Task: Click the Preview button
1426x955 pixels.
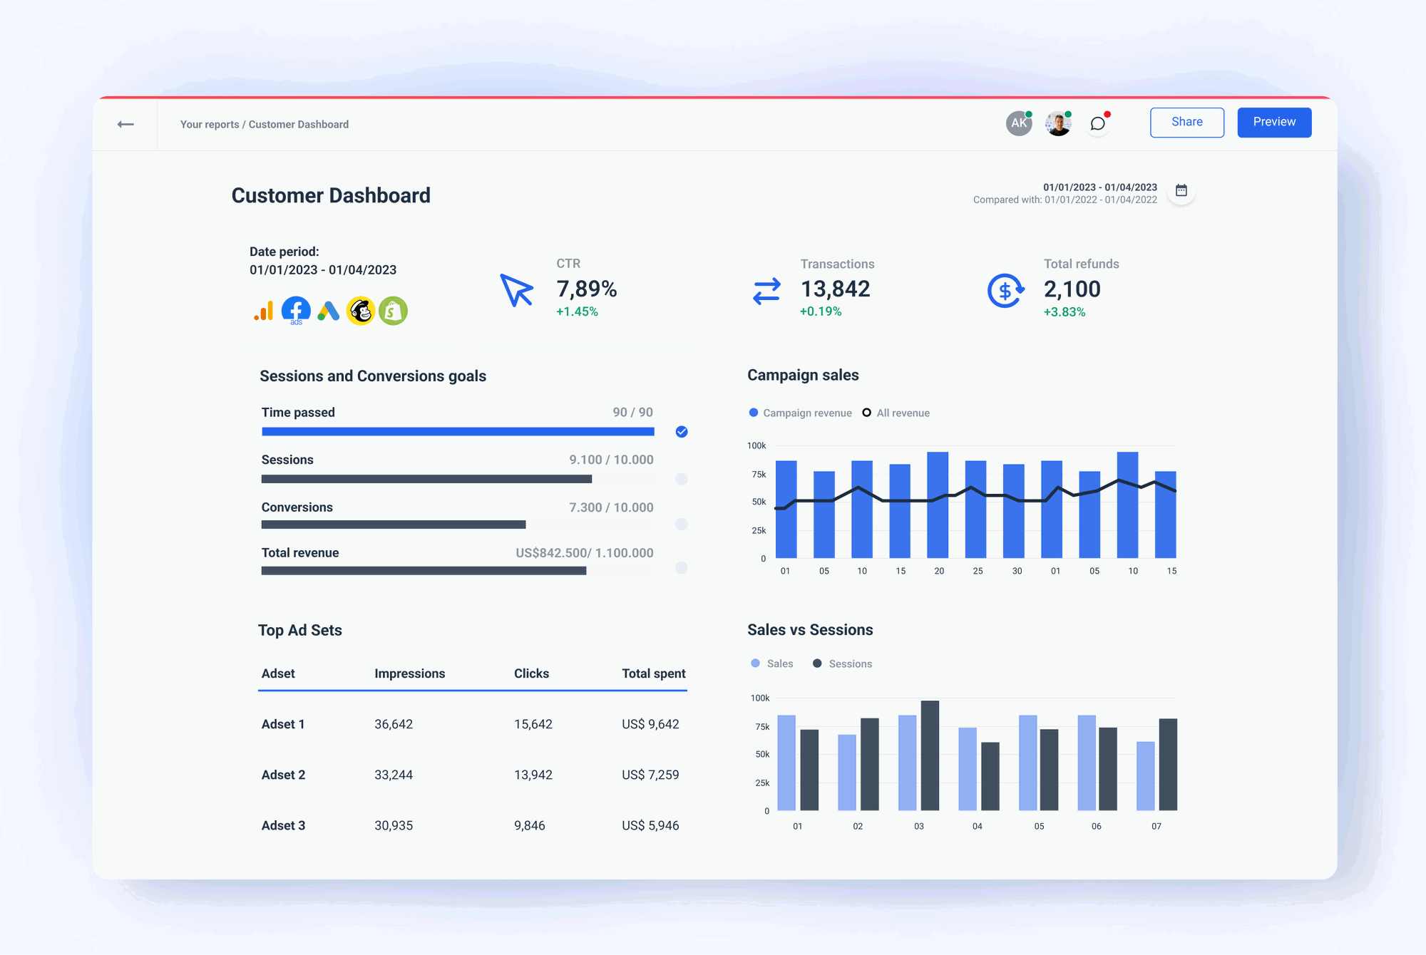Action: click(1274, 122)
